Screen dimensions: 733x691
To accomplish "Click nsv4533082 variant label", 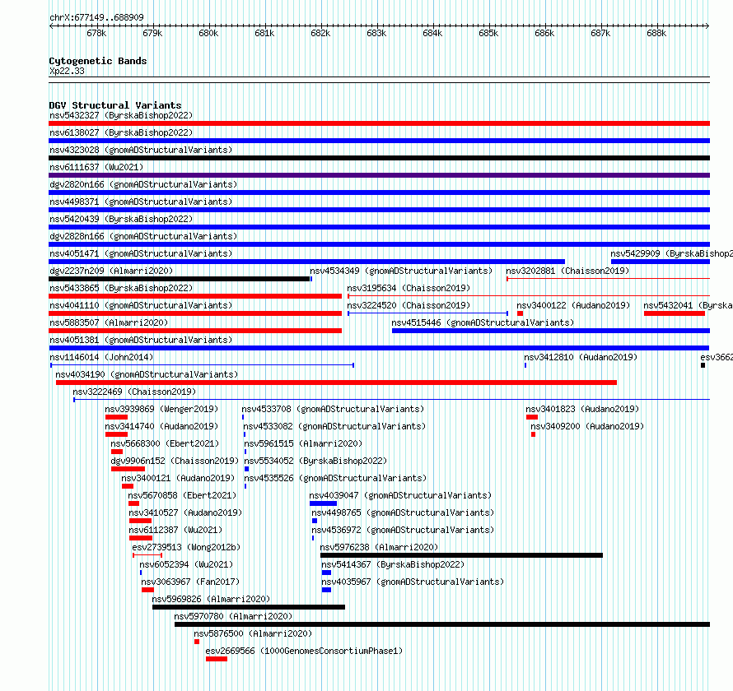I will pos(334,426).
